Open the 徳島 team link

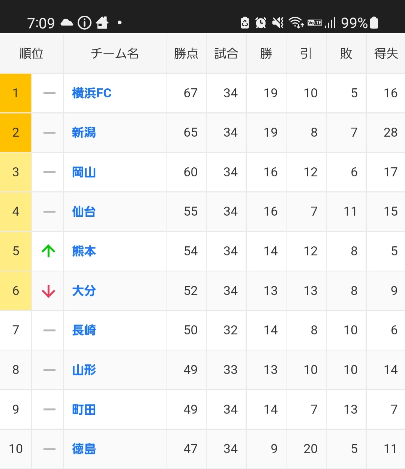click(x=84, y=448)
